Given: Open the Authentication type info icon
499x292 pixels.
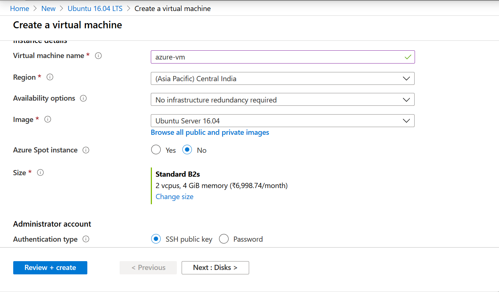Looking at the screenshot, I should 86,239.
